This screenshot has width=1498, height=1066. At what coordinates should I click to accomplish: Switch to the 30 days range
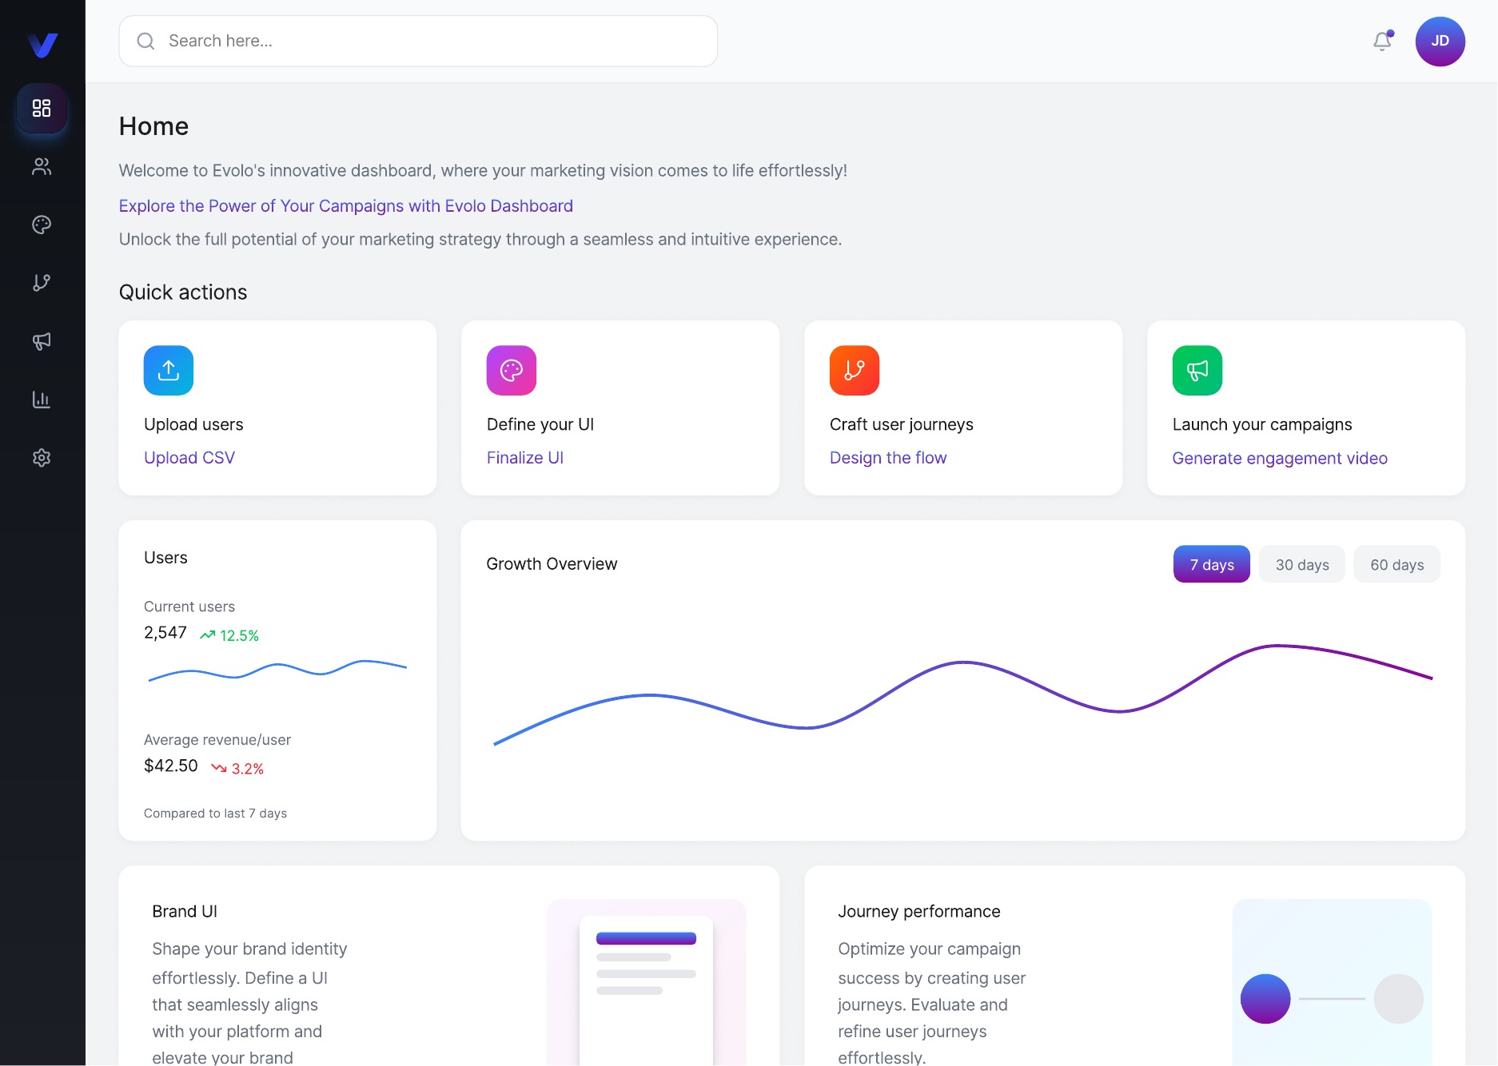[1302, 564]
